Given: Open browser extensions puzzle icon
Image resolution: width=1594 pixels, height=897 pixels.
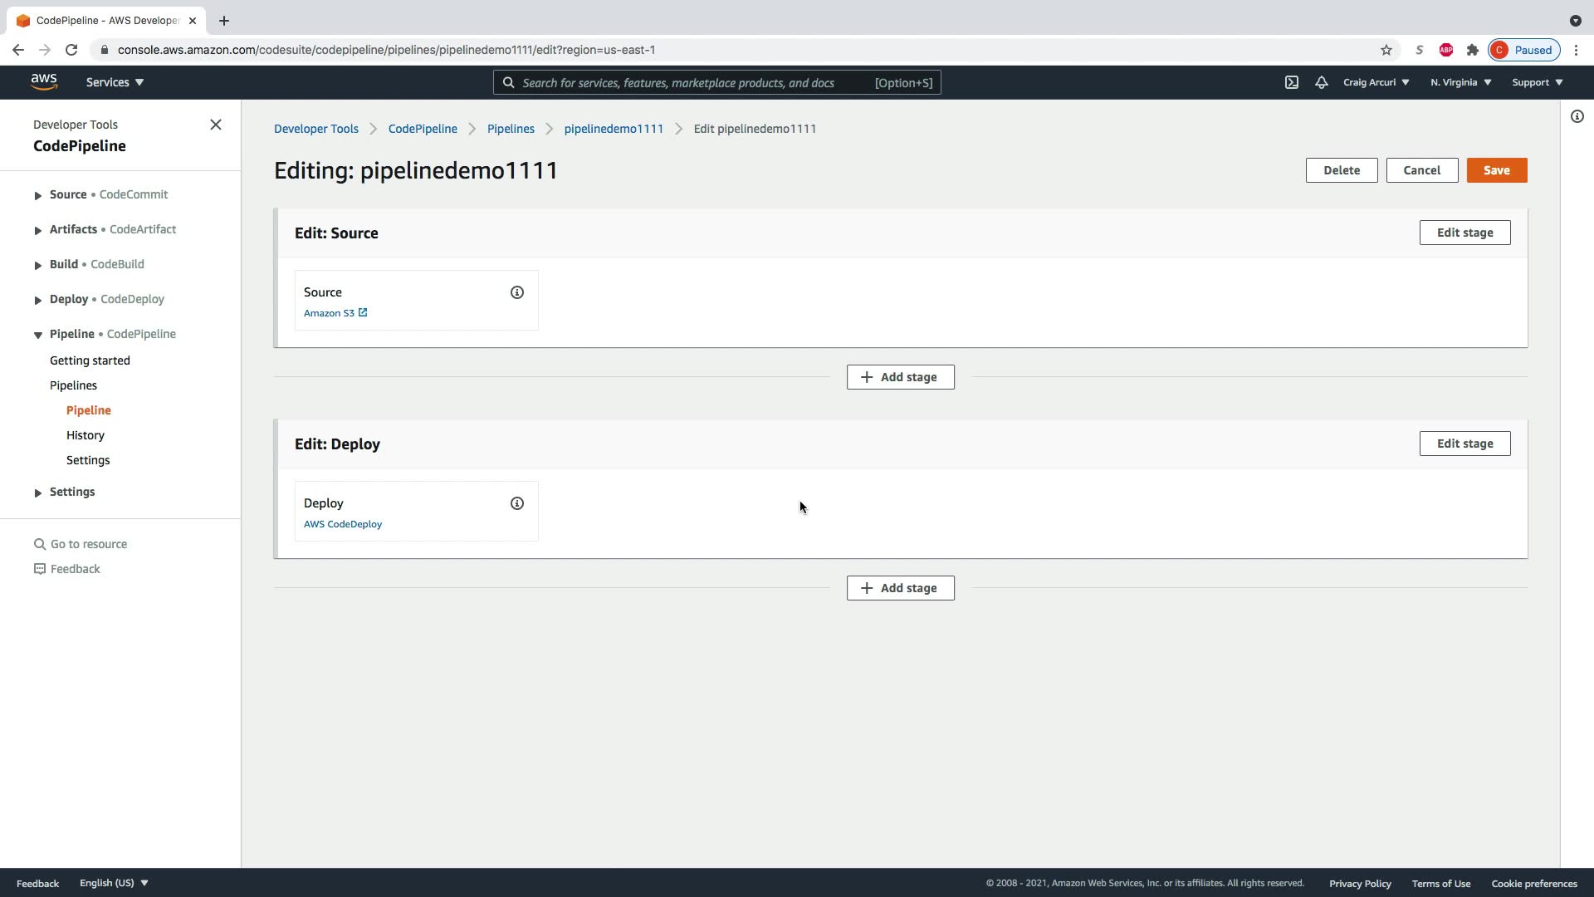Looking at the screenshot, I should (1472, 50).
